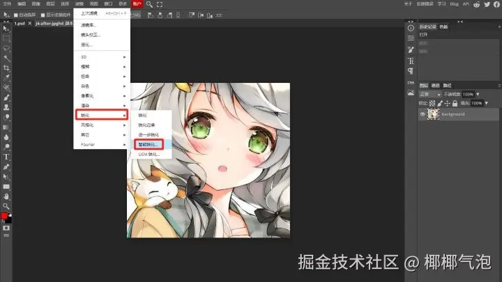The height and width of the screenshot is (282, 502).
Task: Open the Reddit link icon
Action: 477,4
